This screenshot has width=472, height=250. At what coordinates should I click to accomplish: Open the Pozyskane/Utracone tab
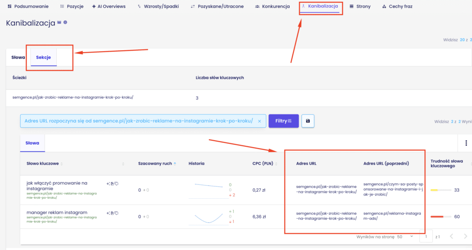point(217,6)
